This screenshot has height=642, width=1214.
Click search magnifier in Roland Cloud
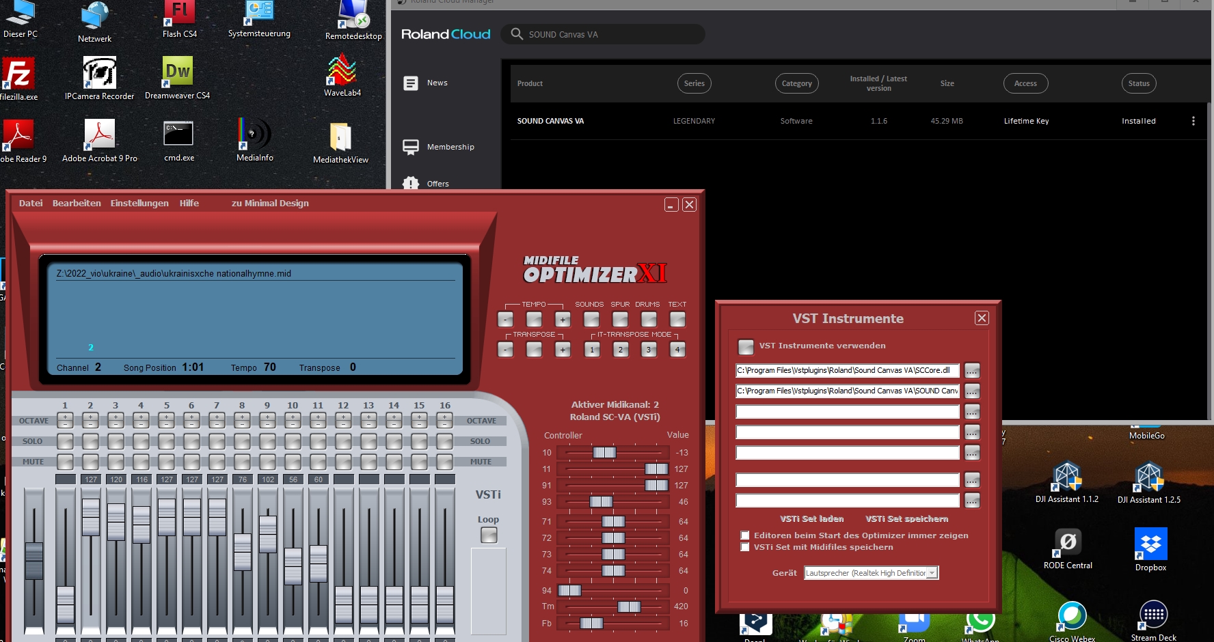point(517,34)
